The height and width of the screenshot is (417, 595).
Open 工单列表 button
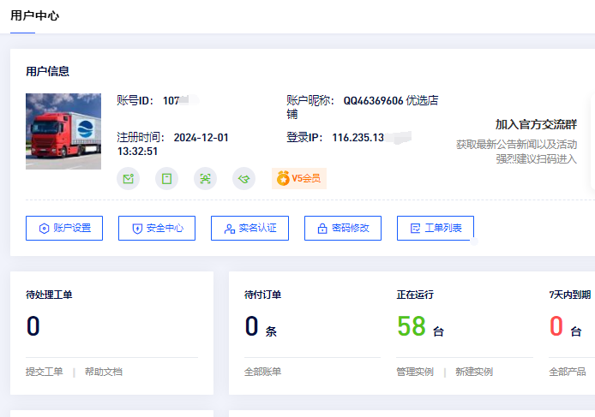[x=436, y=229]
